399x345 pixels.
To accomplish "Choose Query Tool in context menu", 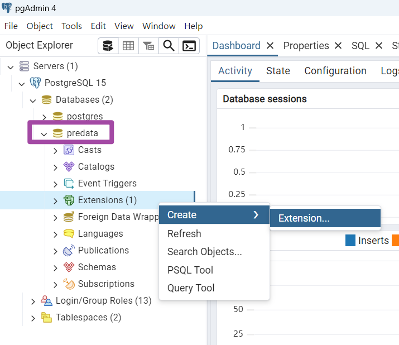I will (x=214, y=288).
